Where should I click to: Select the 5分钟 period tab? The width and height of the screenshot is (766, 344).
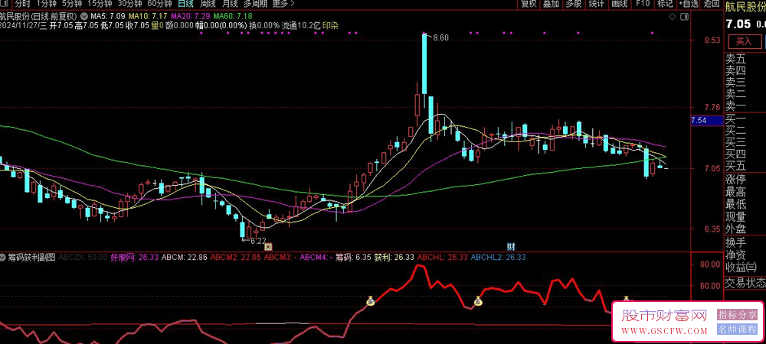(x=71, y=4)
